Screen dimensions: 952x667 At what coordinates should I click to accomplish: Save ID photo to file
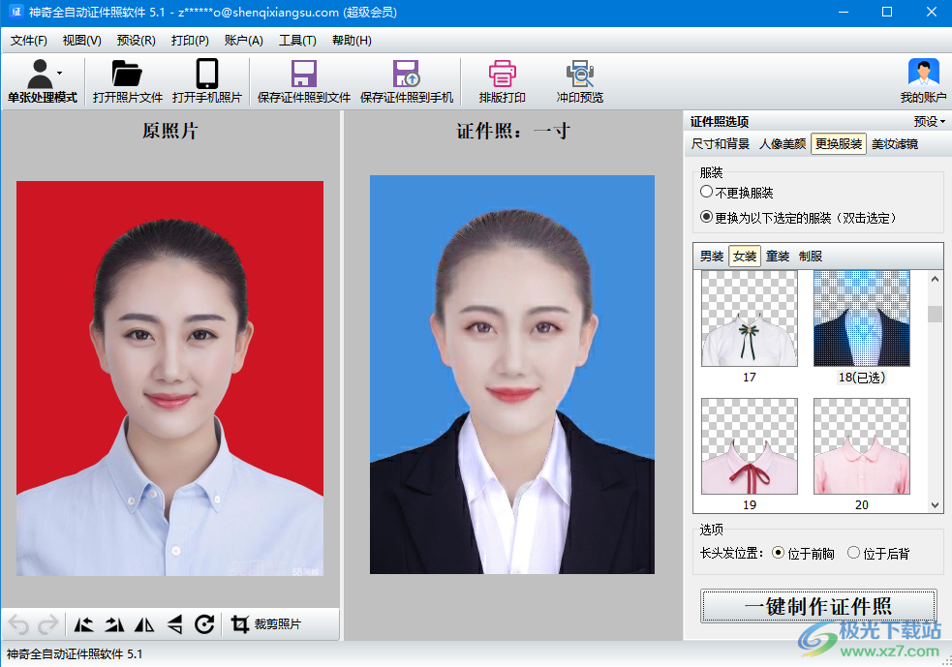tap(304, 76)
